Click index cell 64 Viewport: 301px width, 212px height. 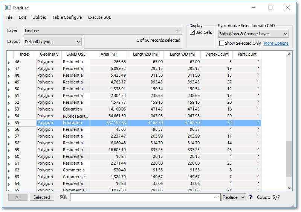(25, 183)
